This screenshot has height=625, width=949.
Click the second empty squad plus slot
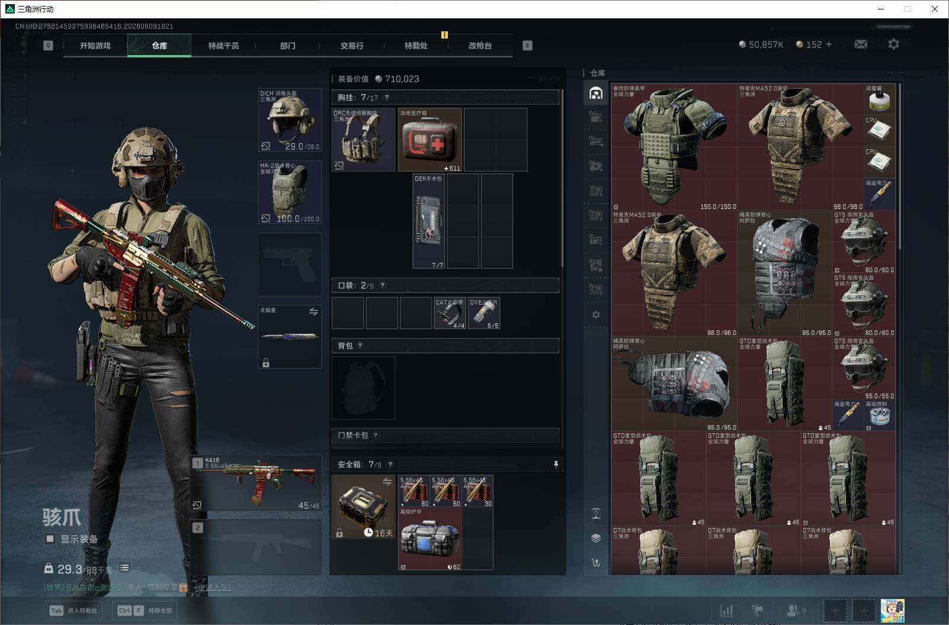864,610
